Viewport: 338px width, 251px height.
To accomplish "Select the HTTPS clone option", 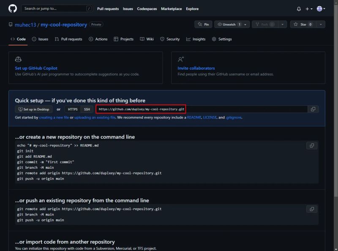I will tap(72, 109).
